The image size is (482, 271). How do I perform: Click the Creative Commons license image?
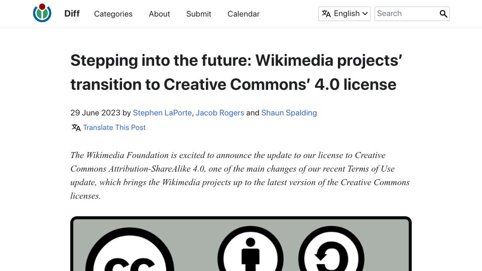[241, 244]
